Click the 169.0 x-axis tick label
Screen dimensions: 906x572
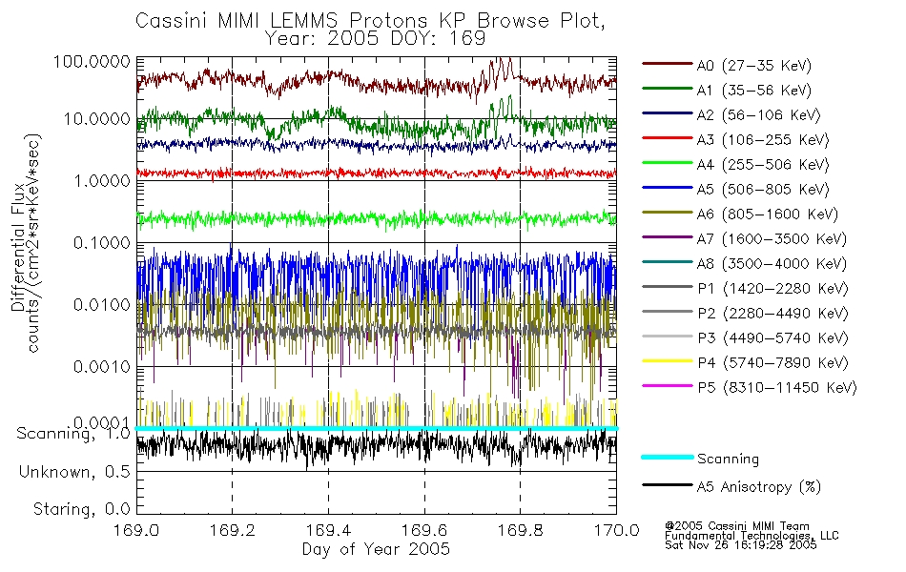tap(136, 530)
